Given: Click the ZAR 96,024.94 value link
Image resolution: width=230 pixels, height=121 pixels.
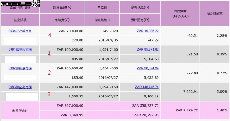Looking at the screenshot, I should pyautogui.click(x=148, y=68).
